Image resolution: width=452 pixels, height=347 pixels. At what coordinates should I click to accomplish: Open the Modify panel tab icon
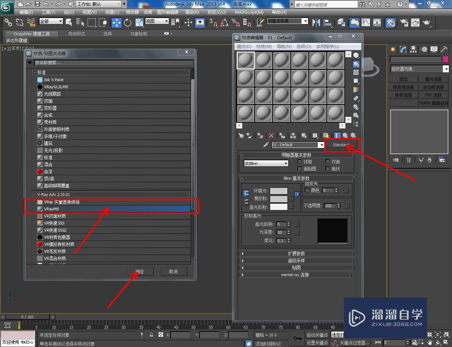403,49
